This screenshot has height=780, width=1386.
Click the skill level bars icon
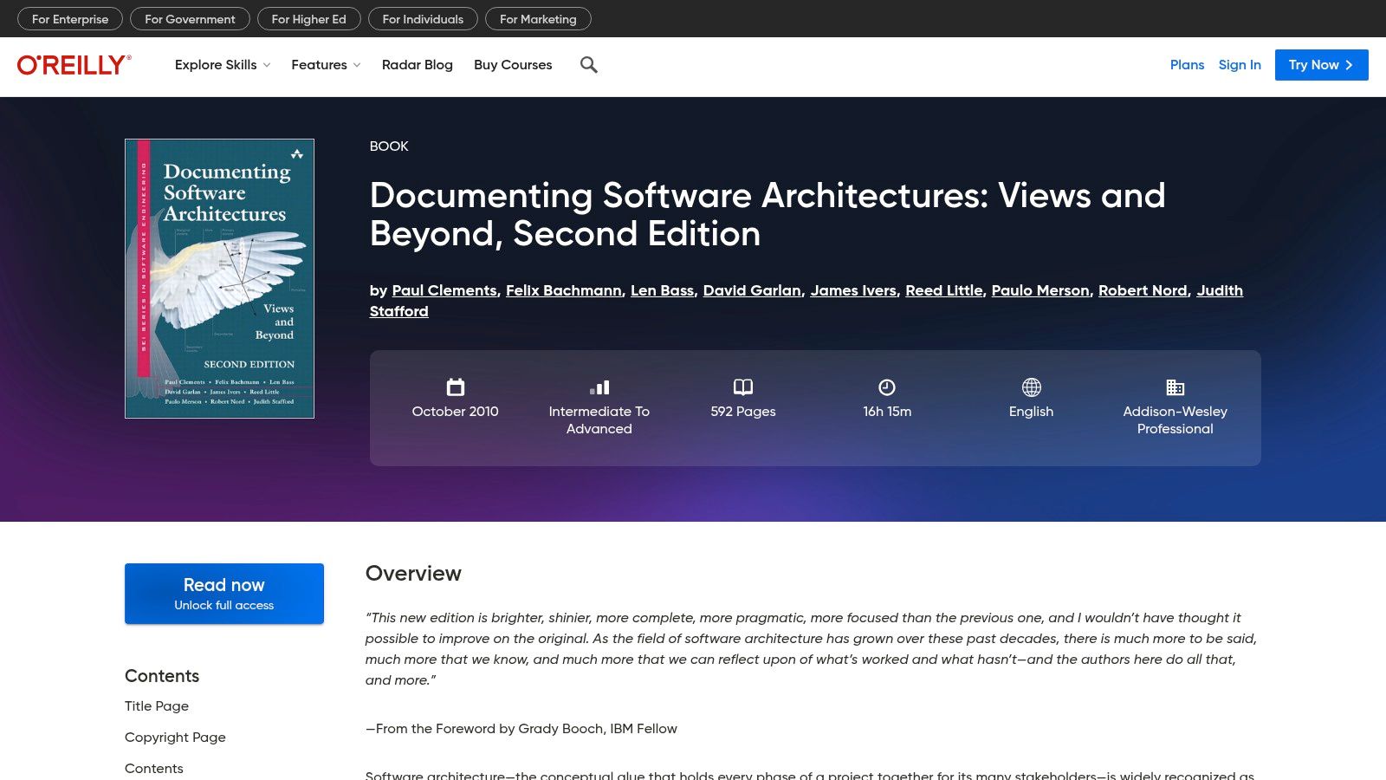click(599, 387)
